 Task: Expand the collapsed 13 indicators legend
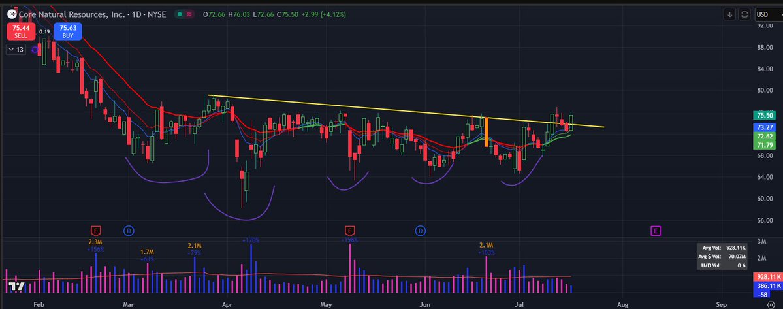coord(16,50)
